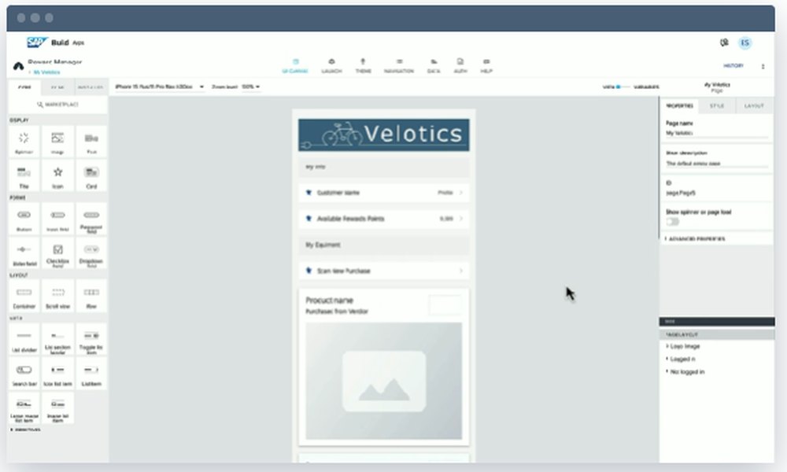
Task: Click the SAP logo
Action: pos(37,42)
